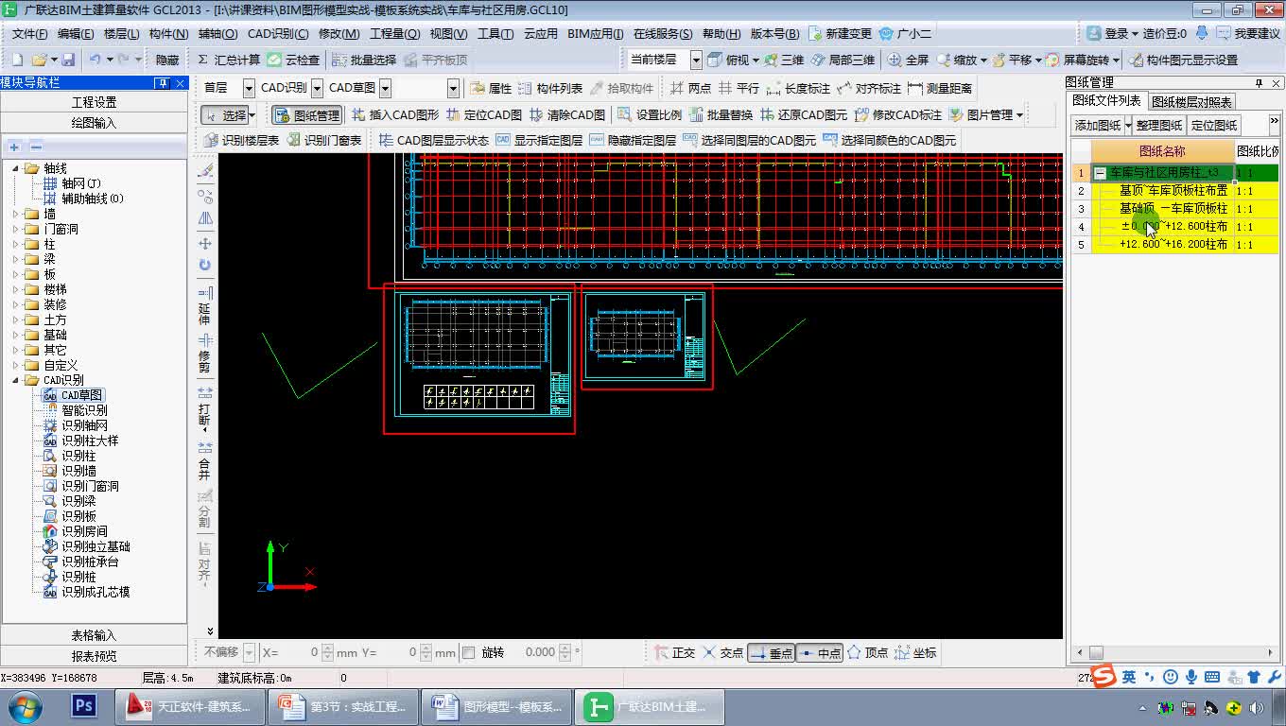
Task: Open 属性 properties panel
Action: point(491,88)
